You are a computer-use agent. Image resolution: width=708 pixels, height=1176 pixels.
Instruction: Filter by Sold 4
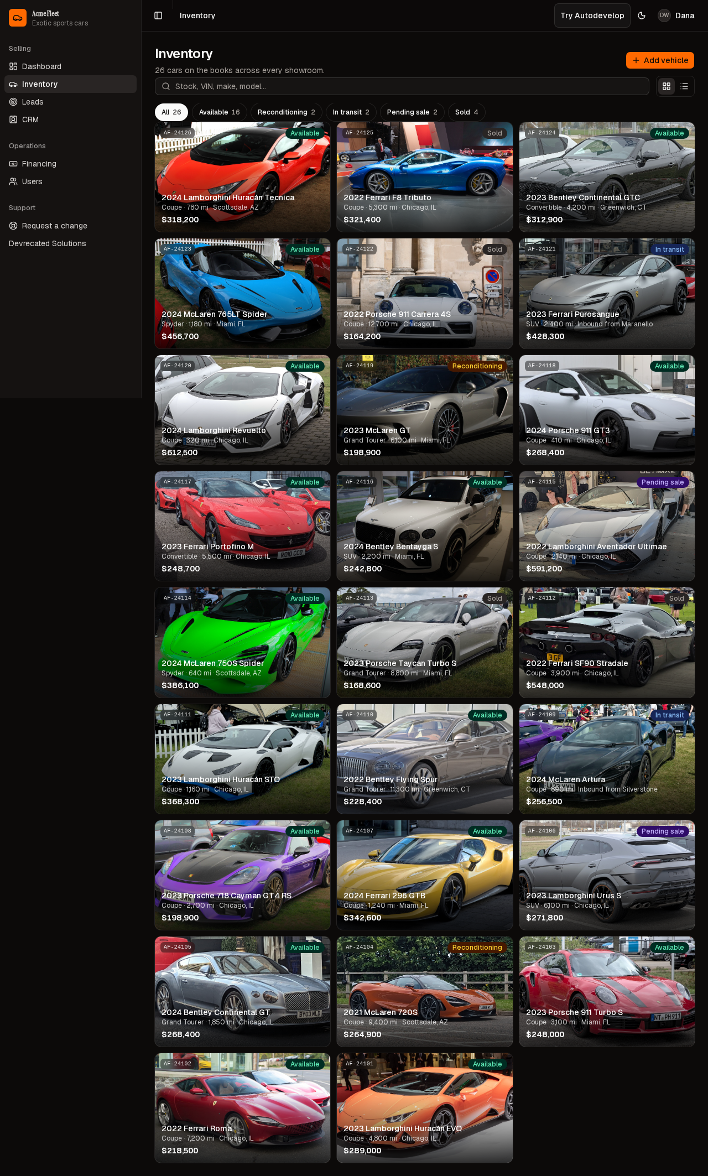pyautogui.click(x=467, y=112)
